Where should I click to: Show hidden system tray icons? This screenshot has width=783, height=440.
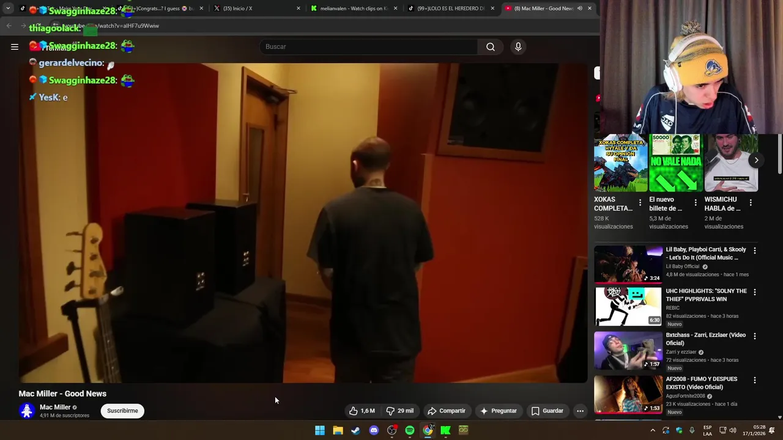[653, 430]
